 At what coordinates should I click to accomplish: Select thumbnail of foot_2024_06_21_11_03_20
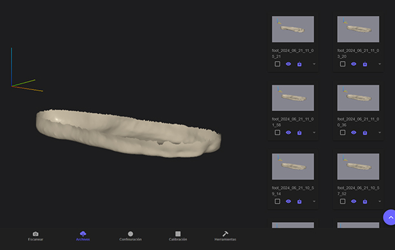click(x=358, y=29)
